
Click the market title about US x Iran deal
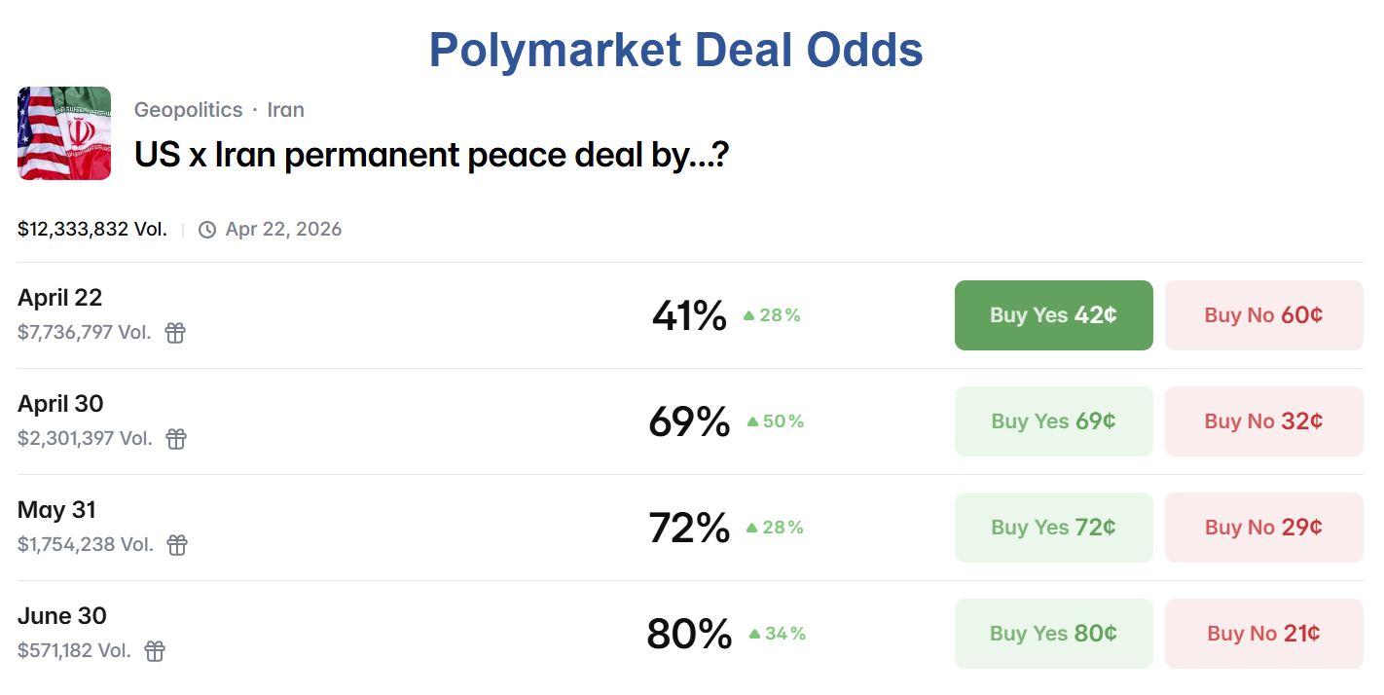tap(431, 155)
